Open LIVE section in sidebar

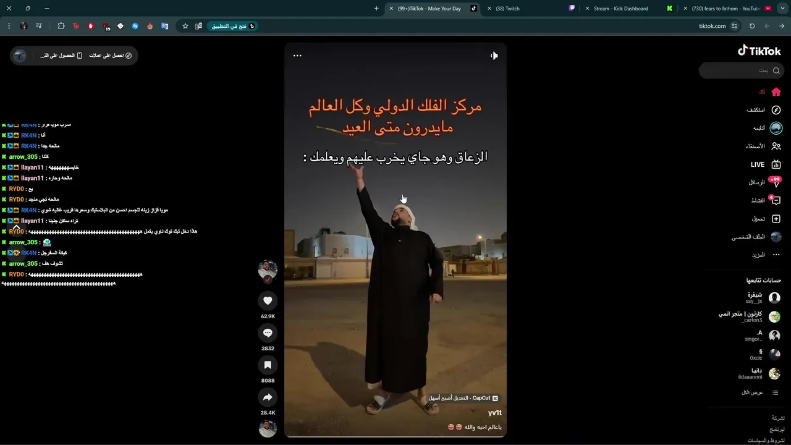pos(766,164)
